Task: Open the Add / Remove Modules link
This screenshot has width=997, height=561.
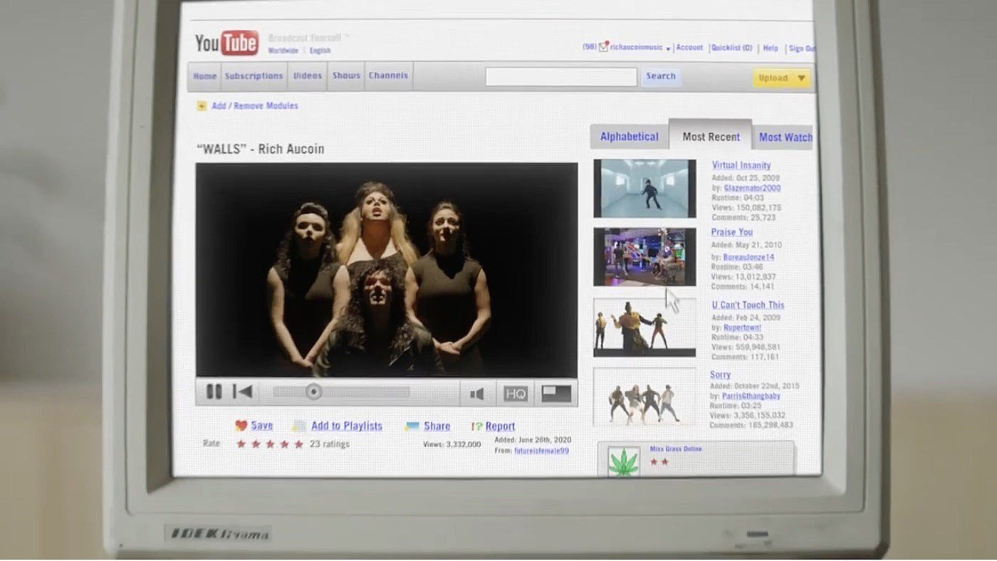Action: click(255, 106)
